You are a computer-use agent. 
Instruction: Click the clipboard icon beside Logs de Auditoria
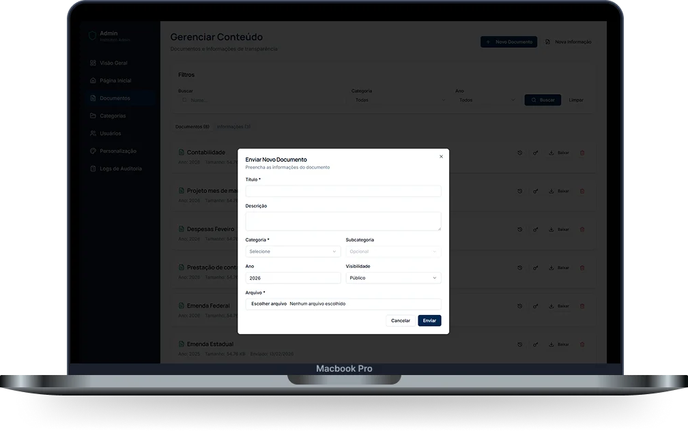coord(93,168)
